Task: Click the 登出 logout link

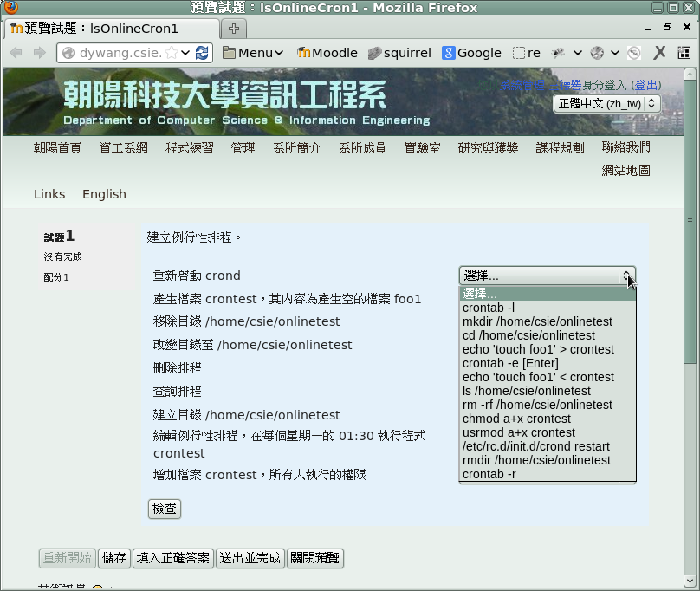Action: pyautogui.click(x=645, y=85)
